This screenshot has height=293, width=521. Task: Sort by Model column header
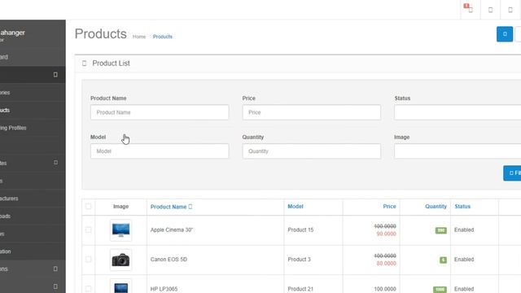(x=296, y=206)
